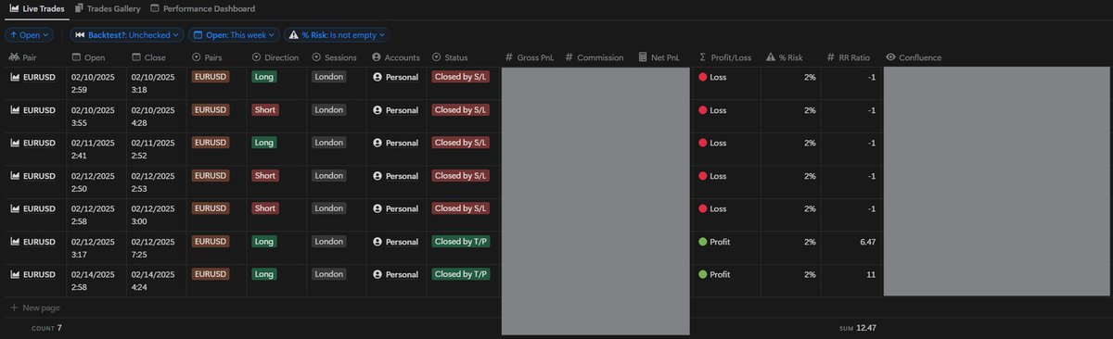Click the Short tag in the 02/12 2:50 row
The width and height of the screenshot is (1113, 339).
[x=265, y=175]
